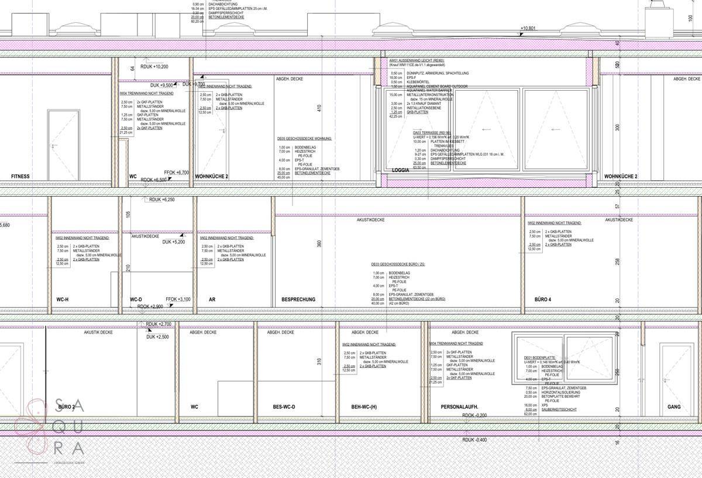
Task: Select the 'RDOK +6,500' level annotation
Action: tap(154, 180)
